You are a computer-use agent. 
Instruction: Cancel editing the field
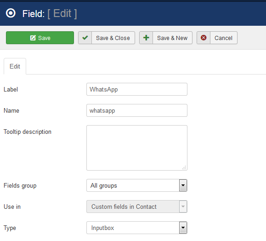tap(217, 38)
